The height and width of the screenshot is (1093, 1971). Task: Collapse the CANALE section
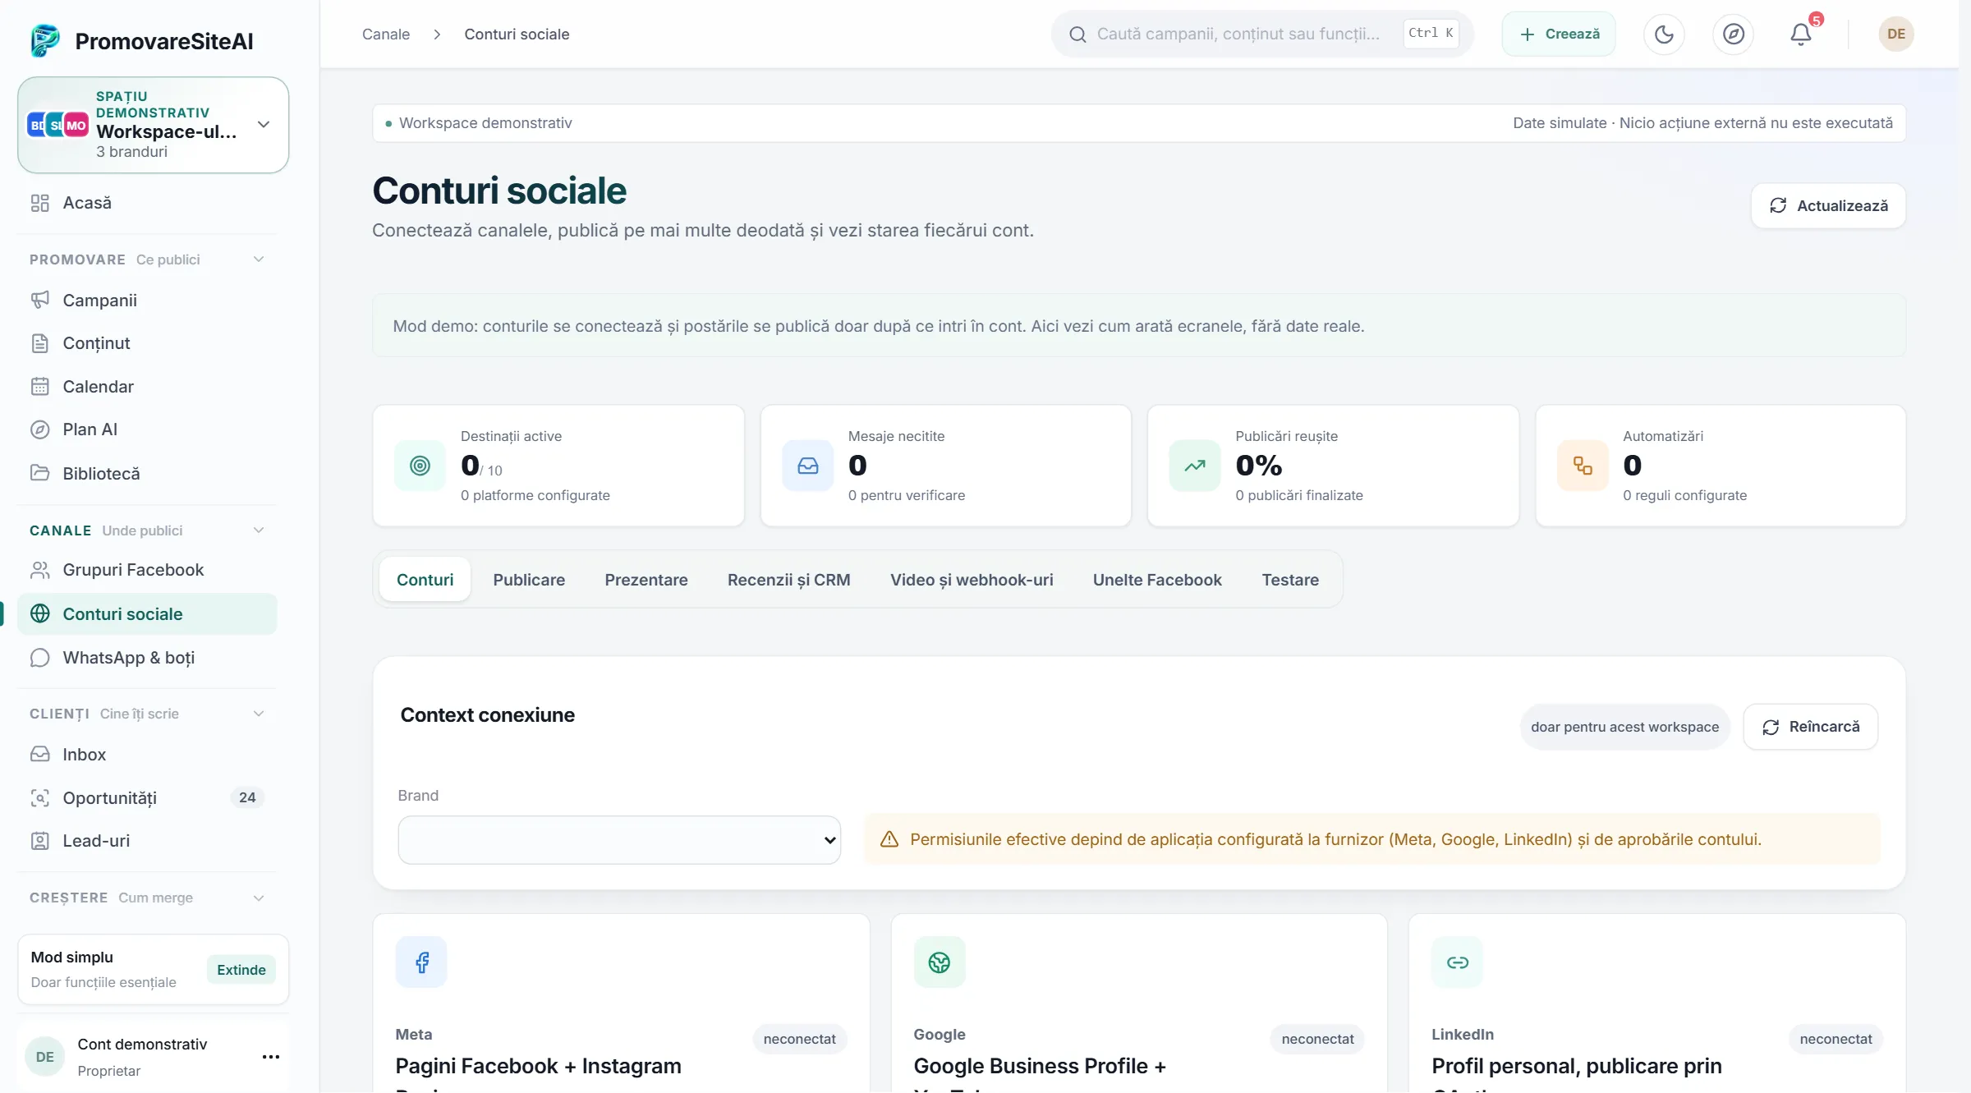point(259,530)
